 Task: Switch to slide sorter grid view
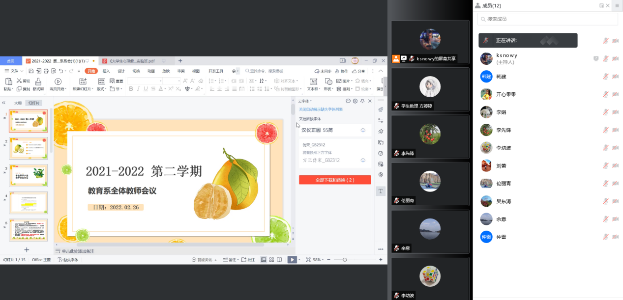pos(271,260)
